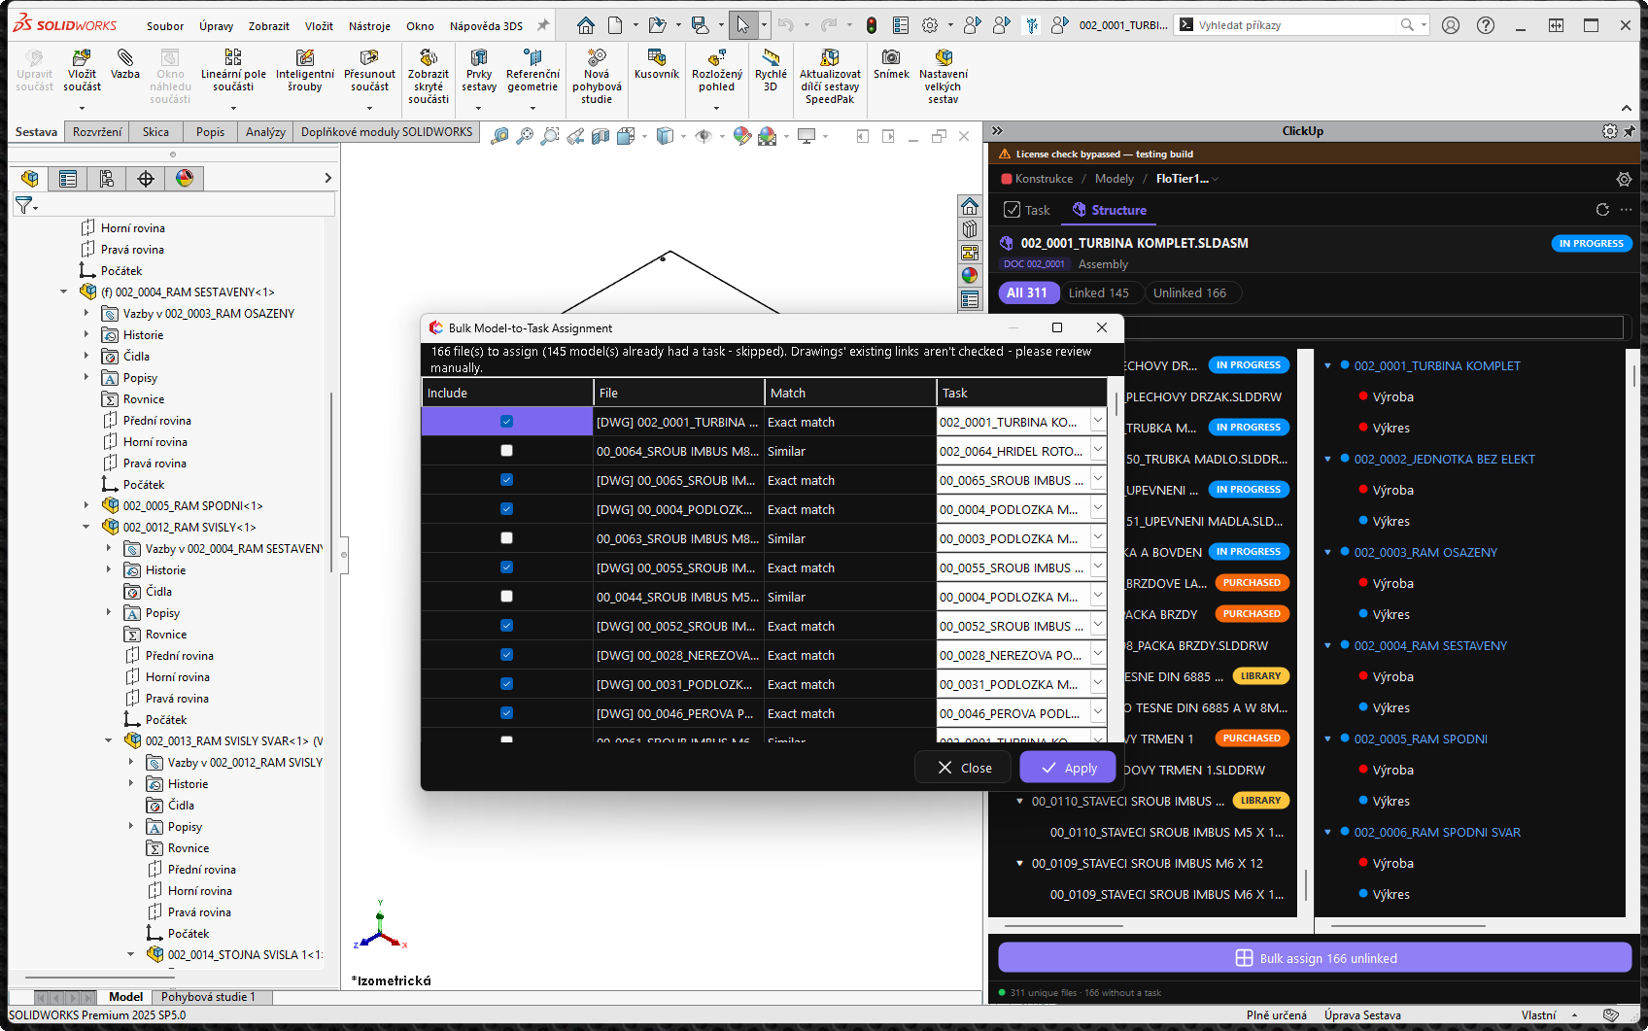
Task: Expand 002_0005_RAM SPODNI<1> tree node
Action: click(x=86, y=505)
